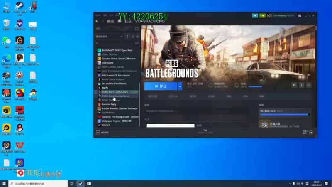Image resolution: width=332 pixels, height=187 pixels.
Task: Open Microsoft Edge desktop shortcut
Action: pyautogui.click(x=7, y=61)
